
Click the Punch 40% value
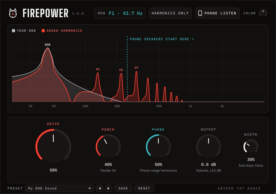pos(108,165)
